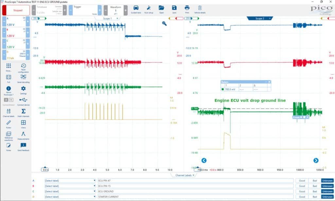Switch to the Scope 1 tab
Viewport: 335px width, 201px height.
(x=107, y=19)
